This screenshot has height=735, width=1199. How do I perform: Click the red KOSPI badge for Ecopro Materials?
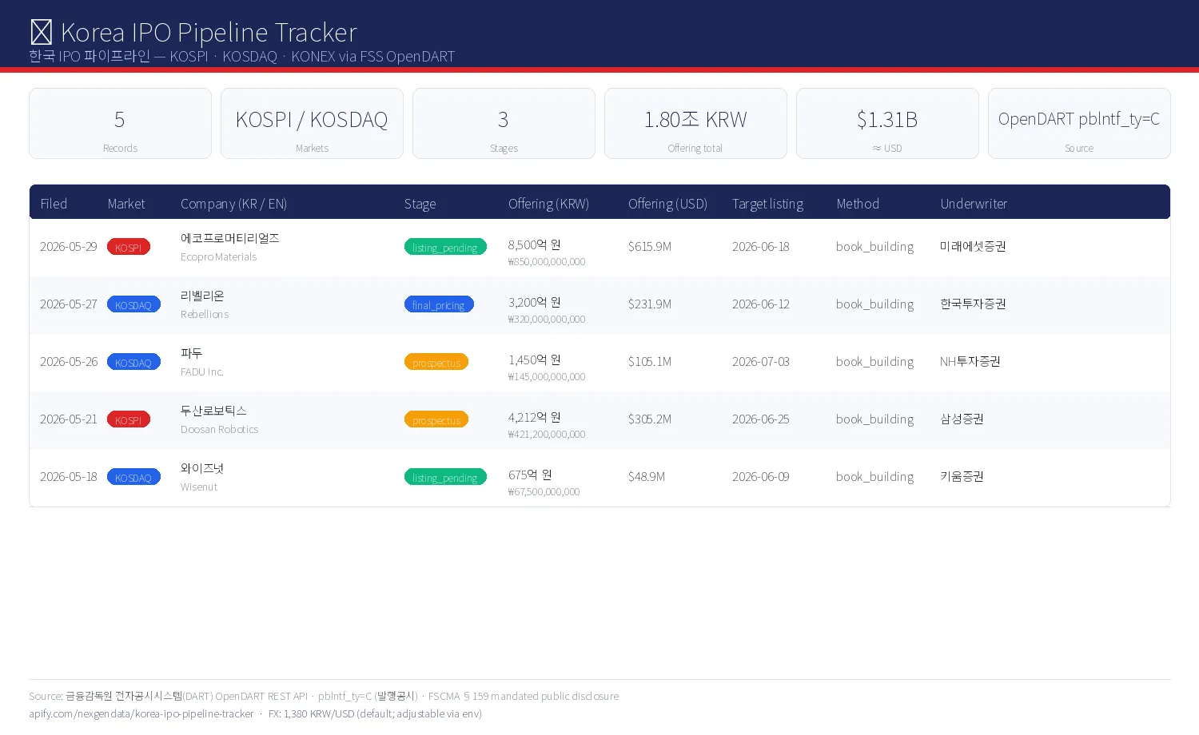[129, 247]
